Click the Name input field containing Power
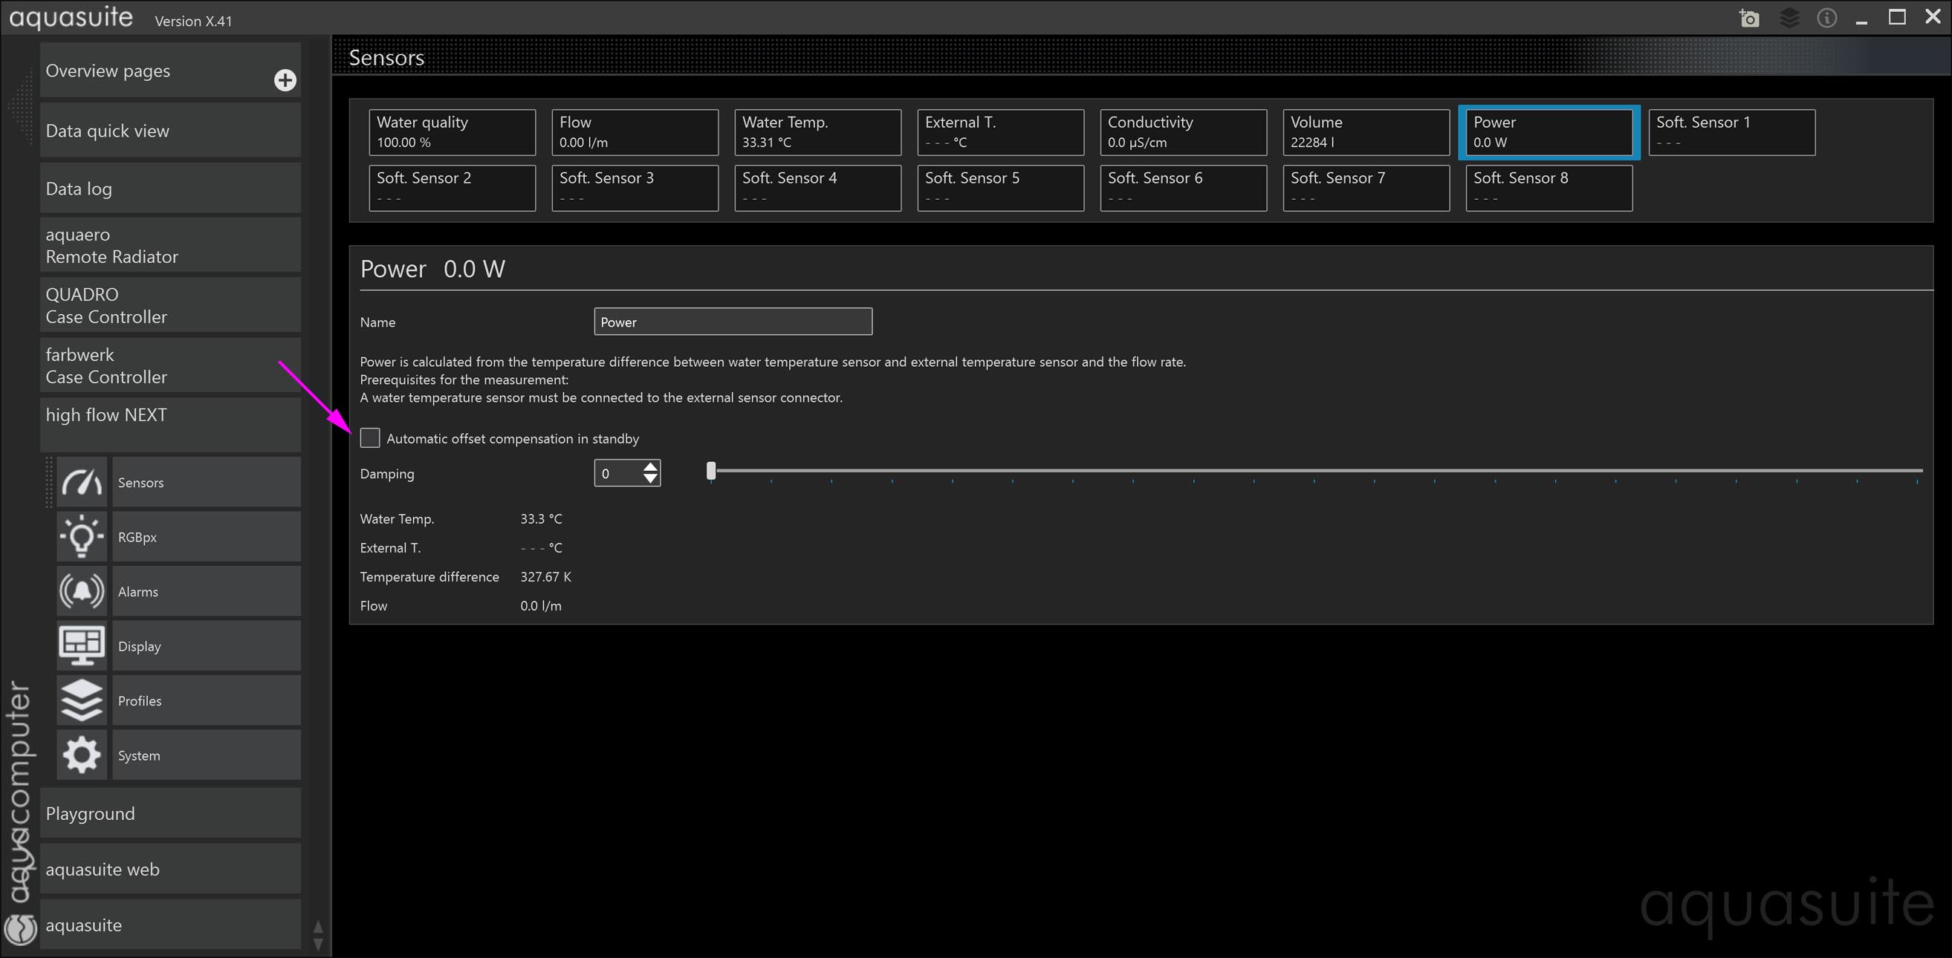1952x958 pixels. pos(732,322)
